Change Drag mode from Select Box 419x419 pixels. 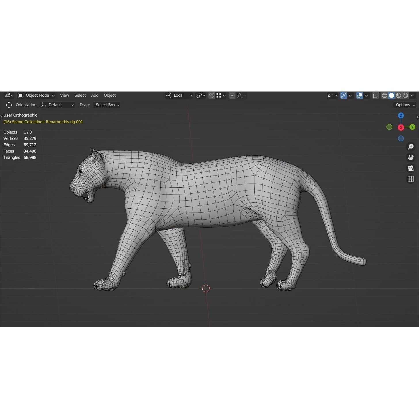click(x=107, y=105)
